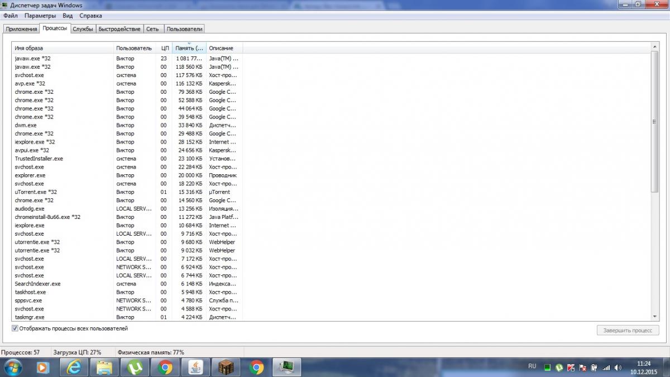Open the Параметры menu
The height and width of the screenshot is (377, 670).
click(40, 16)
